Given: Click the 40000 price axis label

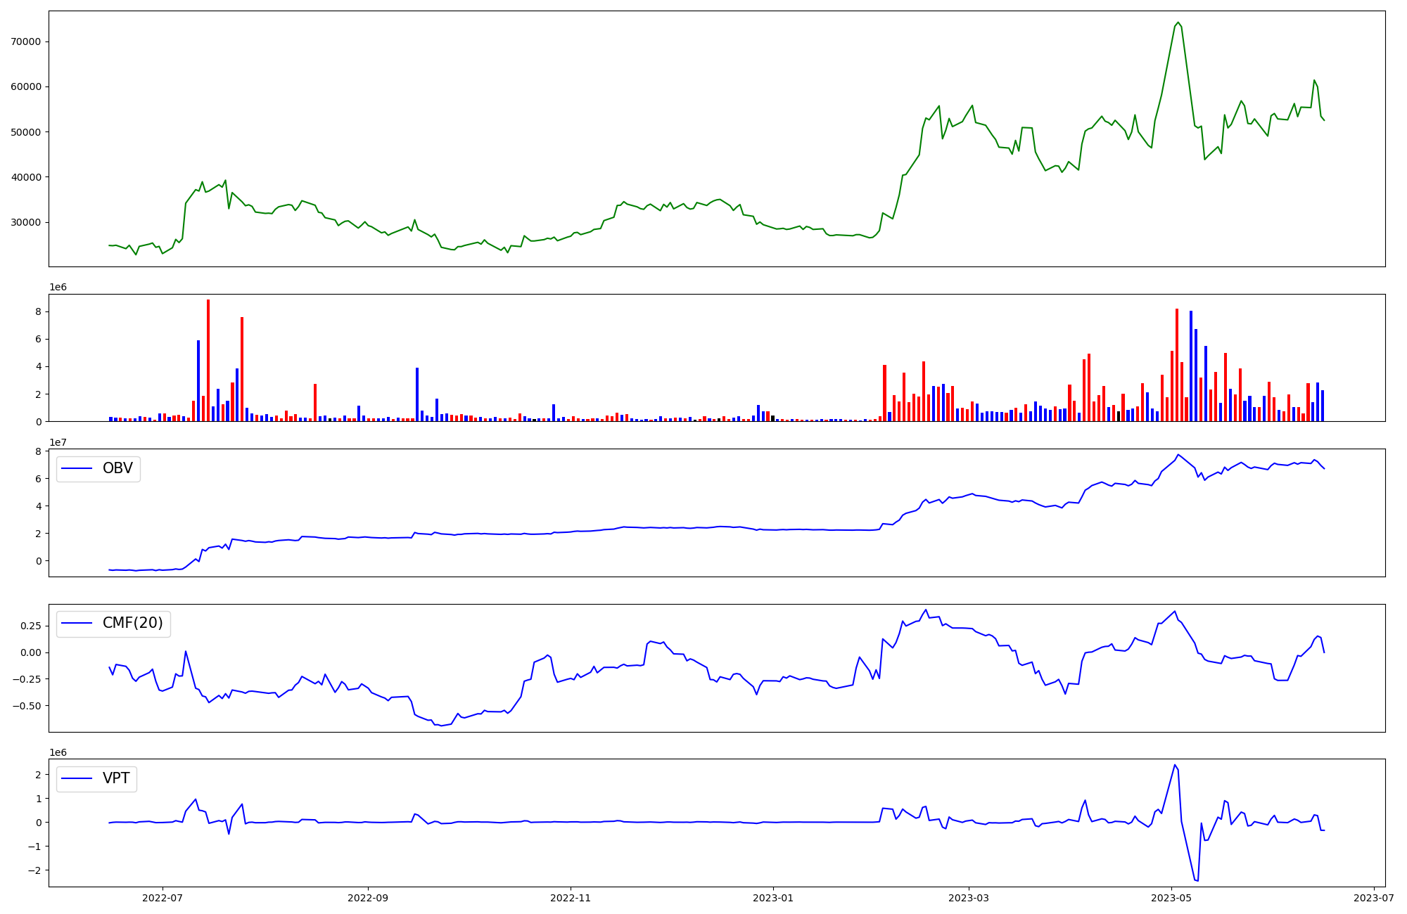Looking at the screenshot, I should (x=26, y=177).
